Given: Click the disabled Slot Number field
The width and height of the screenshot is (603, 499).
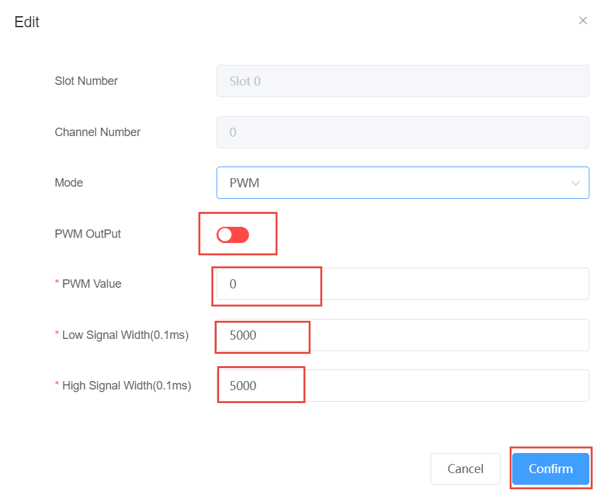Looking at the screenshot, I should click(x=402, y=81).
